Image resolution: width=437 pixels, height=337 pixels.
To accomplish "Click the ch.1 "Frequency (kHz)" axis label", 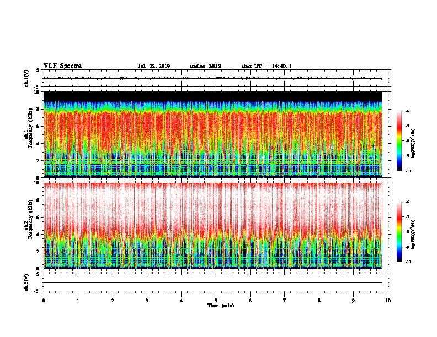I will pyautogui.click(x=30, y=128).
